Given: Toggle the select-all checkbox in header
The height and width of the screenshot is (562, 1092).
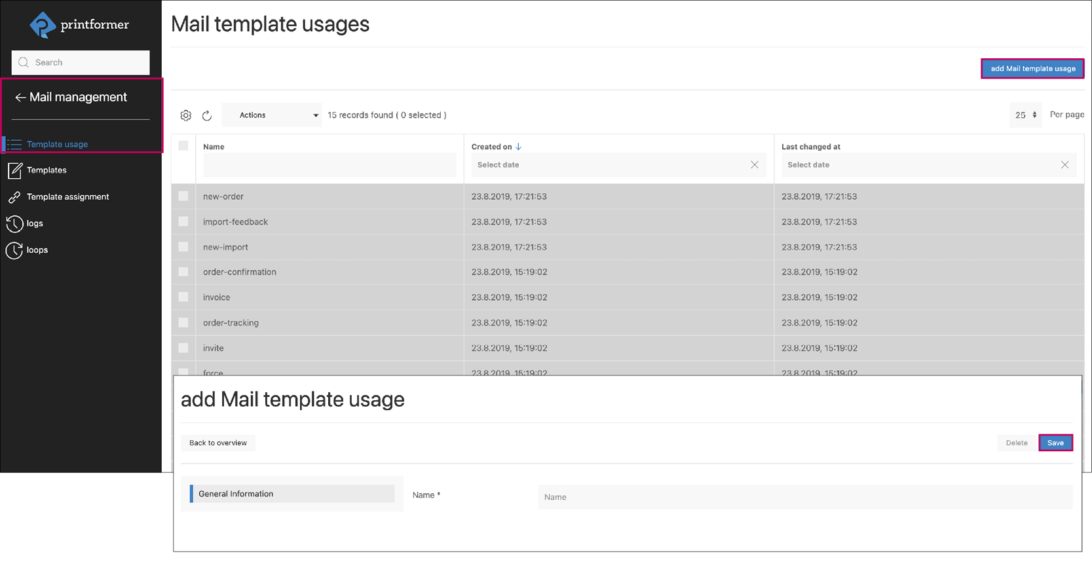Looking at the screenshot, I should point(183,146).
